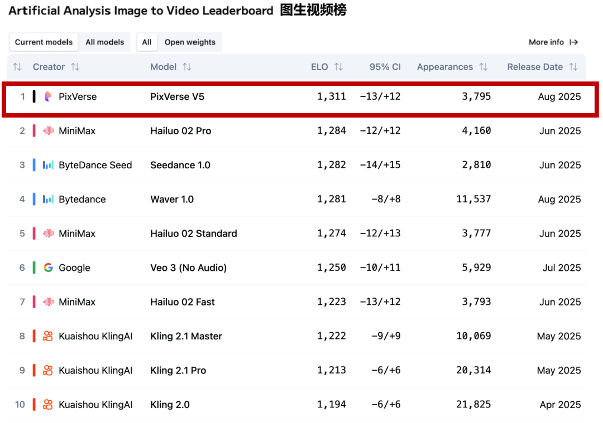Select the Kling 2.1 Master model name
603x423 pixels.
pyautogui.click(x=186, y=336)
